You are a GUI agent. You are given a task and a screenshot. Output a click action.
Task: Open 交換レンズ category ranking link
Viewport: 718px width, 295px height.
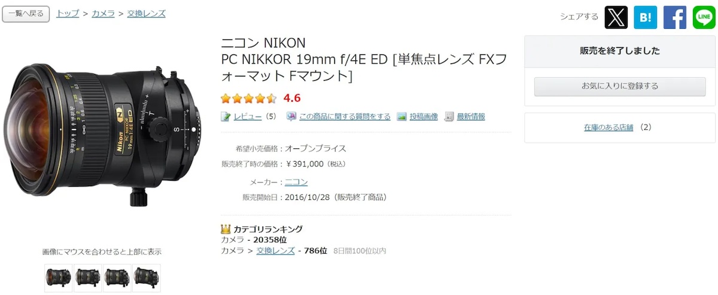[x=275, y=251]
